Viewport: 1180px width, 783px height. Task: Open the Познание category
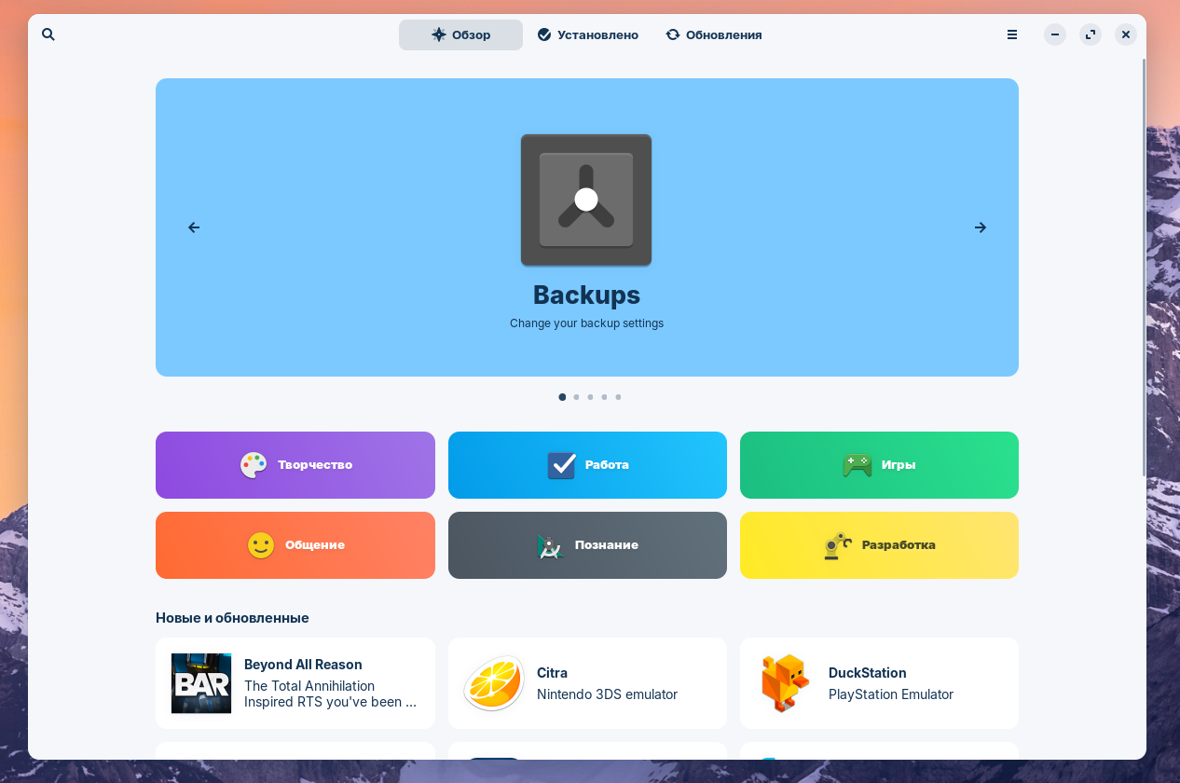pyautogui.click(x=587, y=545)
